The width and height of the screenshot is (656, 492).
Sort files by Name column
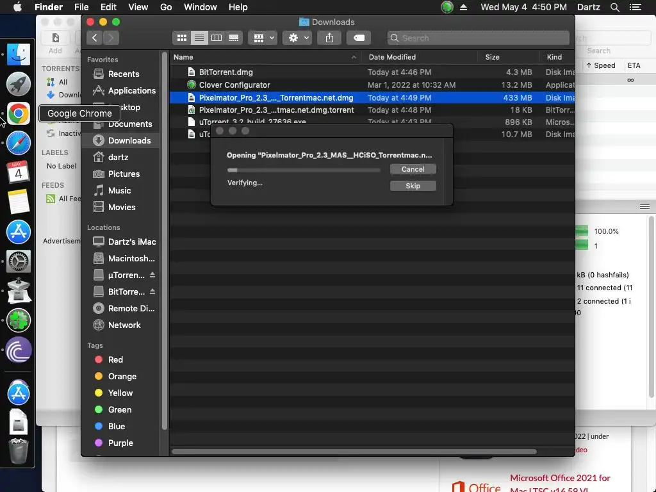pyautogui.click(x=266, y=57)
